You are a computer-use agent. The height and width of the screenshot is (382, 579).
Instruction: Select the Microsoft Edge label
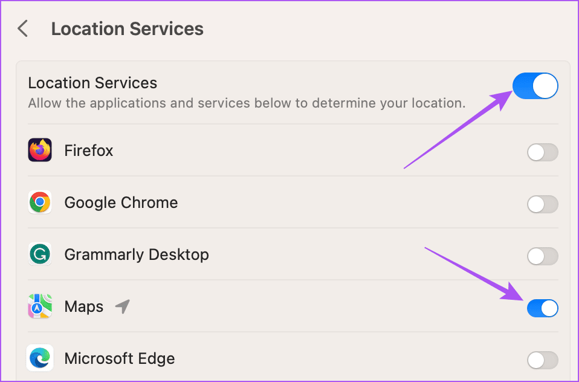120,358
